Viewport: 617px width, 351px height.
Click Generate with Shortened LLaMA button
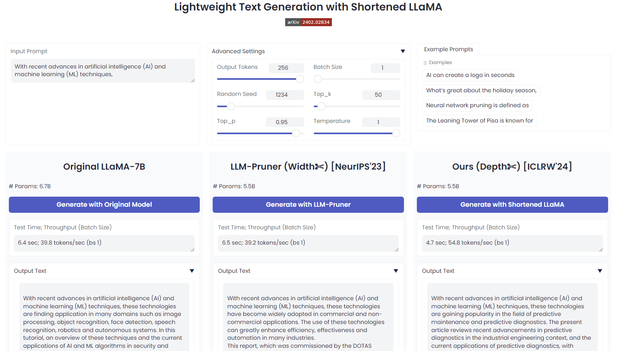click(512, 205)
